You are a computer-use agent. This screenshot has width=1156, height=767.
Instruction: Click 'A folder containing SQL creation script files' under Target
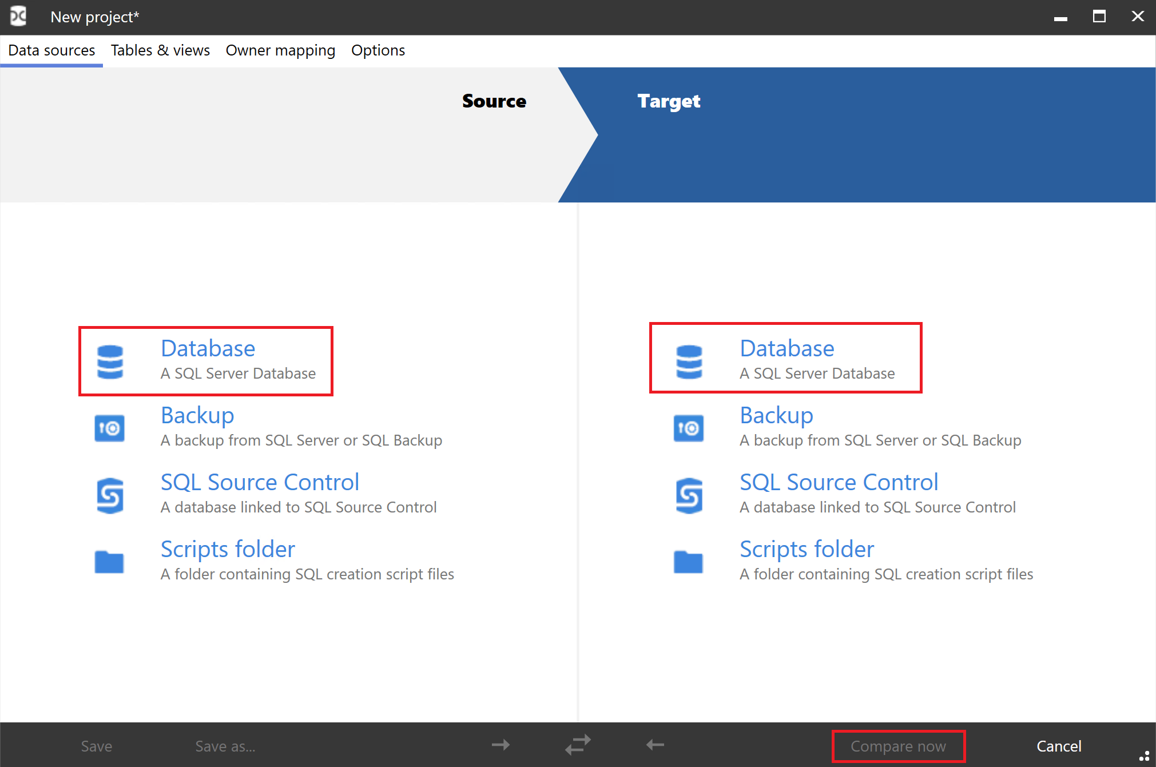pyautogui.click(x=886, y=574)
